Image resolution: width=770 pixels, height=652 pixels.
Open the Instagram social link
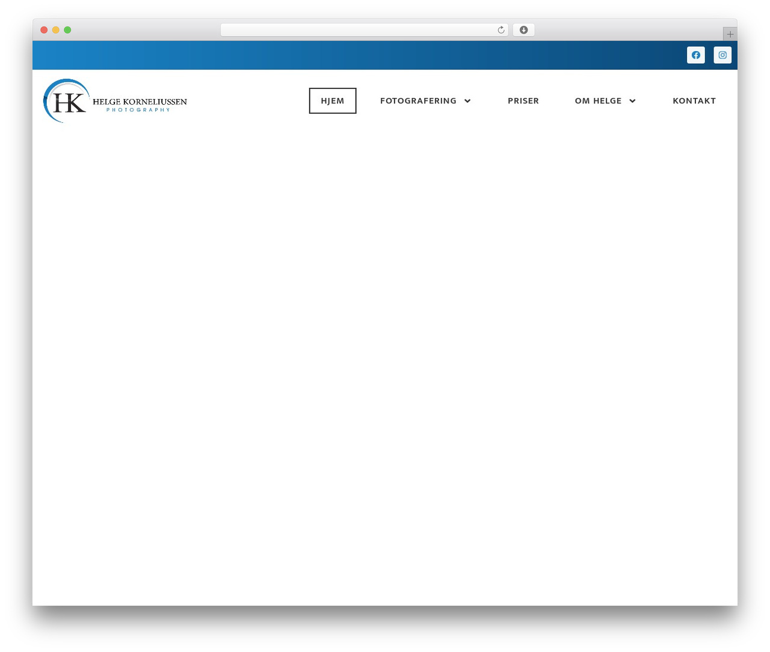point(722,55)
